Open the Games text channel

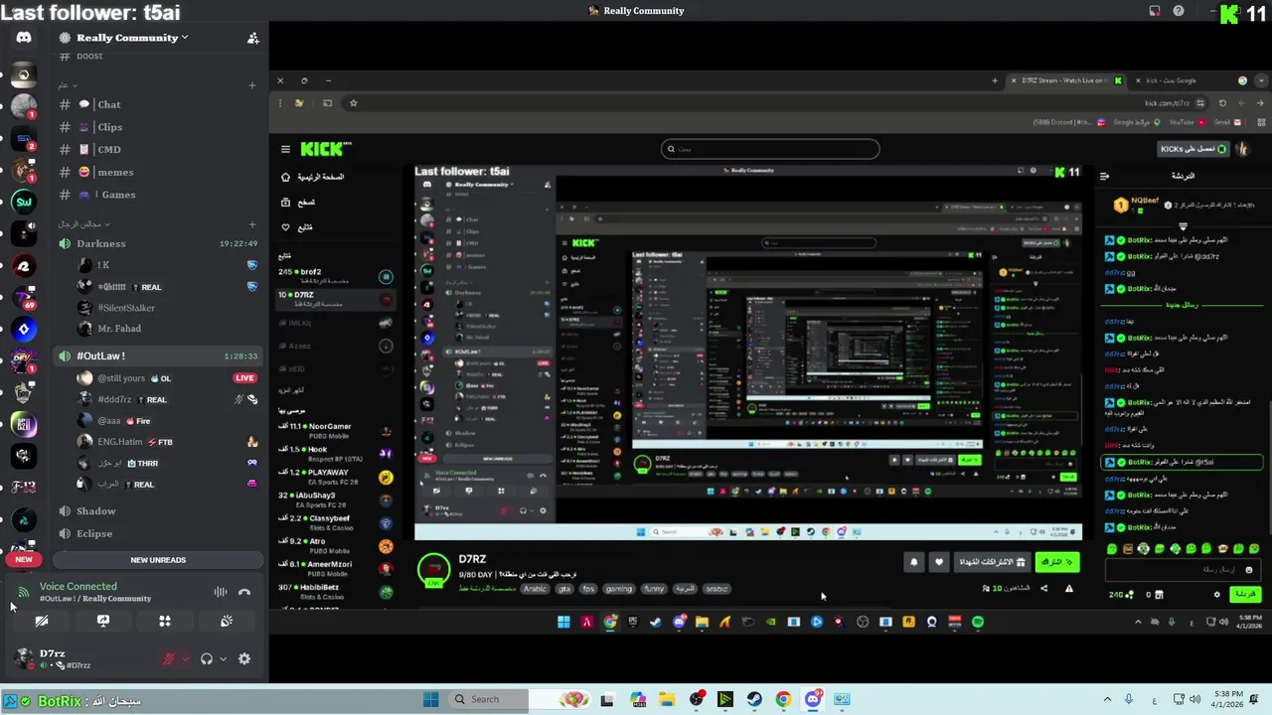159,195
